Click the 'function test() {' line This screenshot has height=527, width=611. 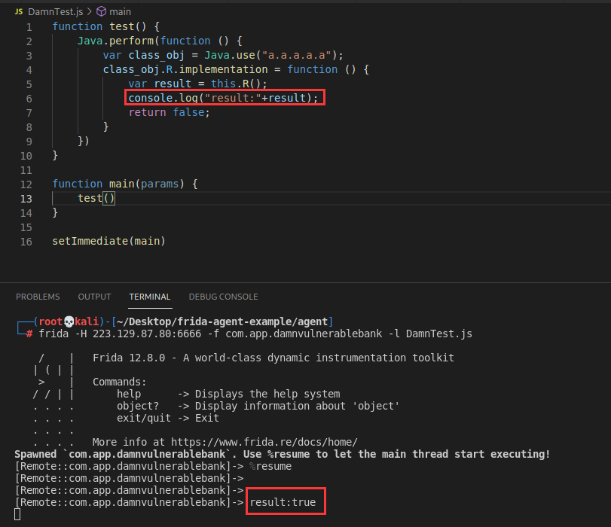[106, 26]
